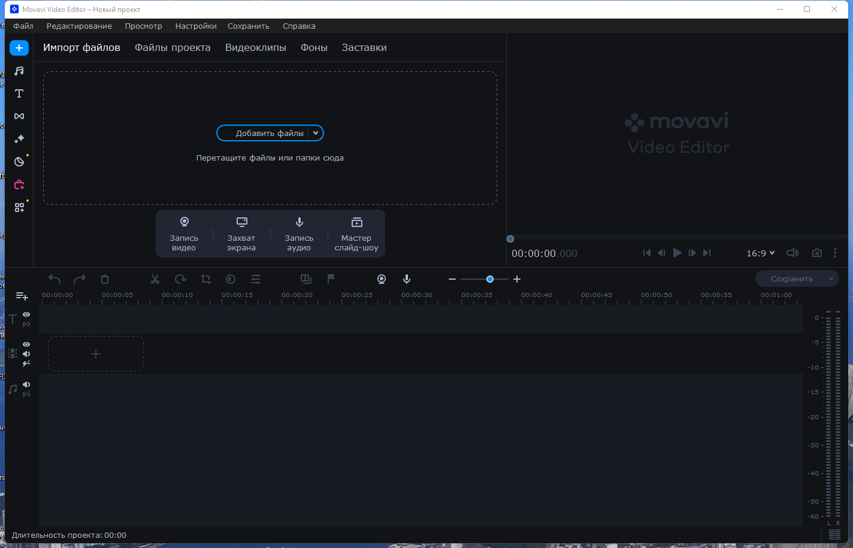Switch to Файлы проекта tab
This screenshot has height=548, width=853.
(x=173, y=47)
